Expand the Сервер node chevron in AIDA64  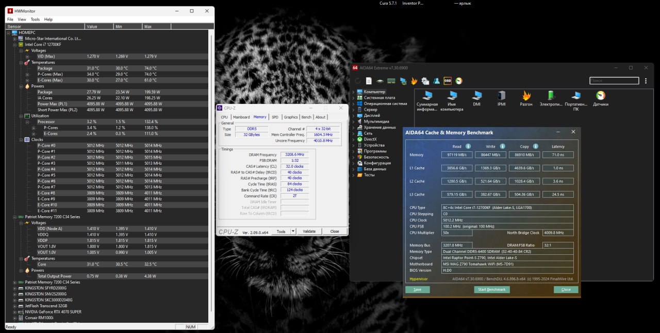click(353, 110)
